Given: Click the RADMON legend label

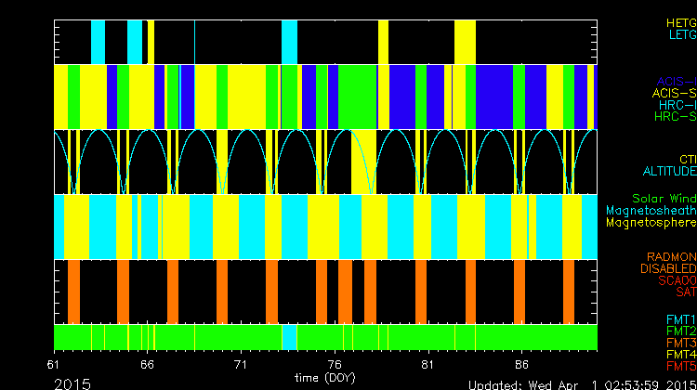Looking at the screenshot, I should click(x=672, y=256).
